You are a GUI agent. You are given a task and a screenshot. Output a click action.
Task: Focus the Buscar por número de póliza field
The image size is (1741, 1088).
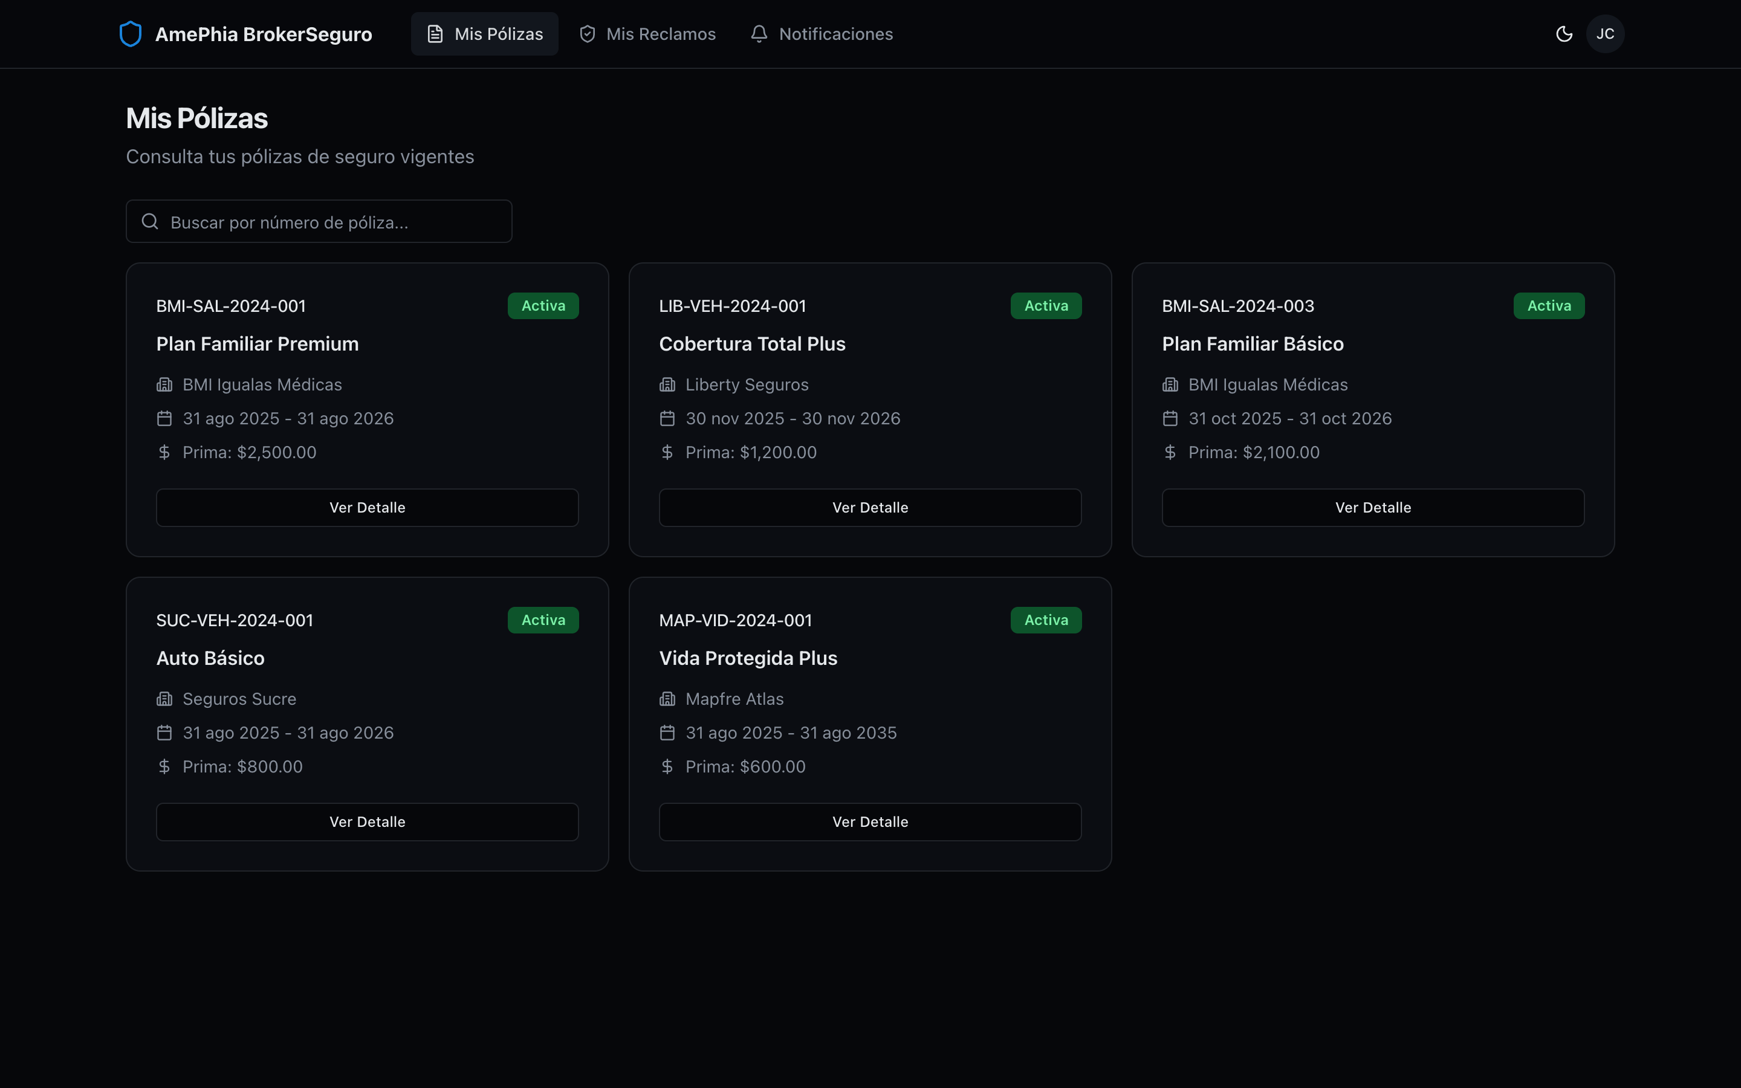point(319,222)
